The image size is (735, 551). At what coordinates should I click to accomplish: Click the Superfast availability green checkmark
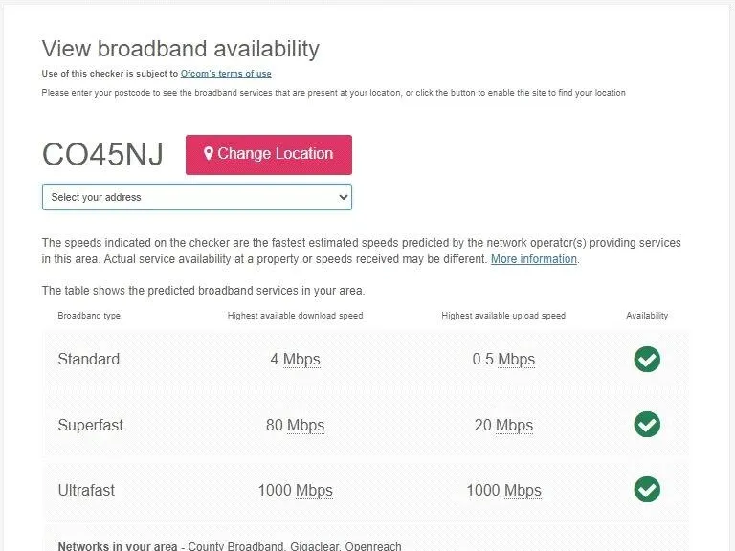(x=647, y=425)
